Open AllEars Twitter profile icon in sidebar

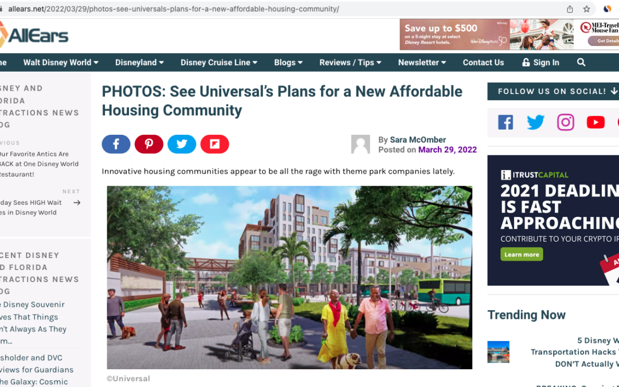point(535,123)
